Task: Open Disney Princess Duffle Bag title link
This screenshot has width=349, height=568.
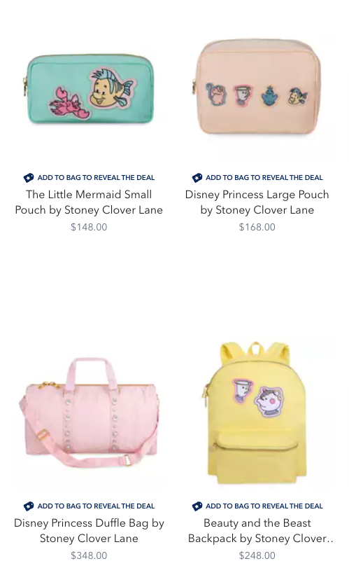Action: point(89,531)
